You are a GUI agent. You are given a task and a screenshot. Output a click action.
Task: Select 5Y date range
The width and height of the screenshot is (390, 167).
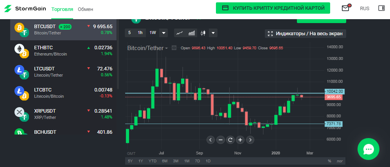[x=130, y=161]
